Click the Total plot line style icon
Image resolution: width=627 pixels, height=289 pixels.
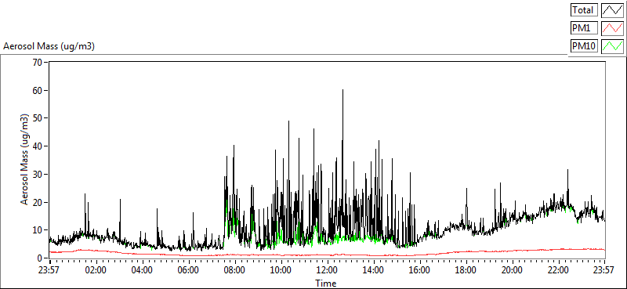click(613, 10)
